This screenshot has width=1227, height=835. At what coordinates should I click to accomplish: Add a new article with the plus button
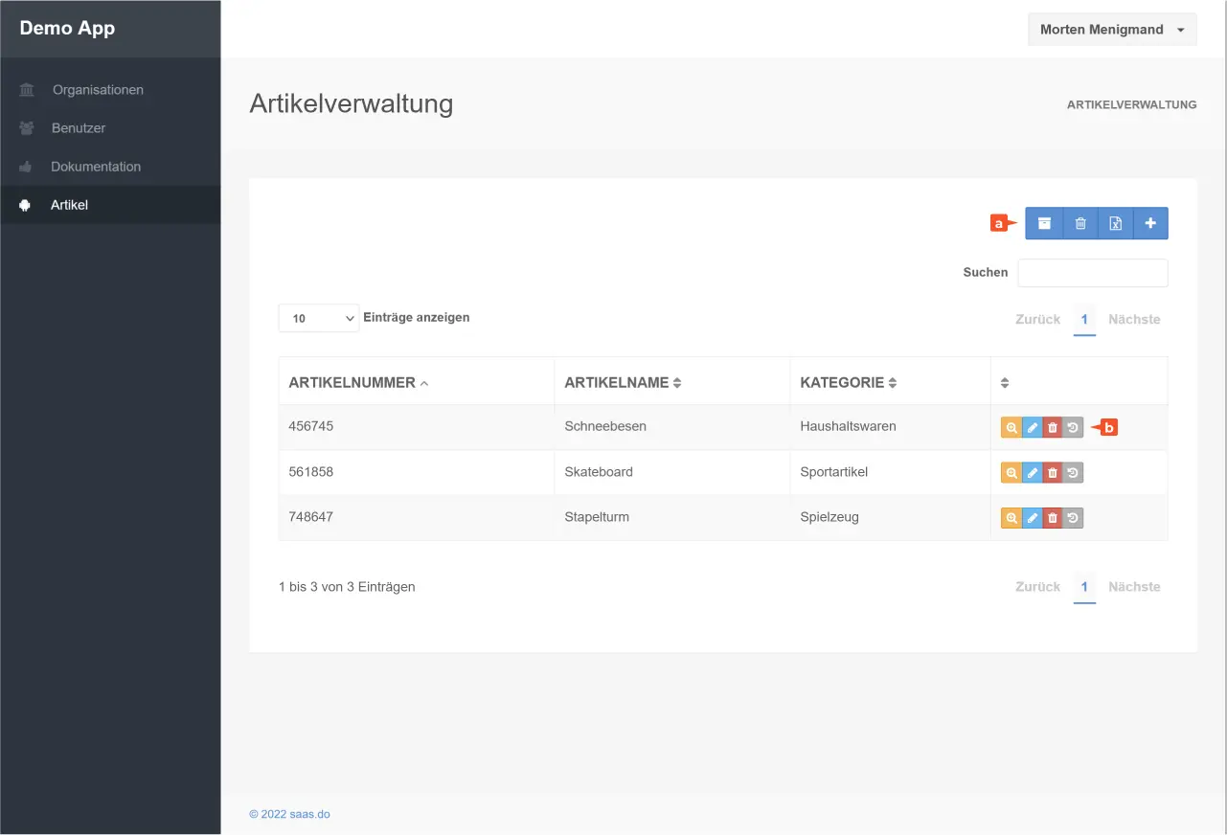pyautogui.click(x=1150, y=223)
